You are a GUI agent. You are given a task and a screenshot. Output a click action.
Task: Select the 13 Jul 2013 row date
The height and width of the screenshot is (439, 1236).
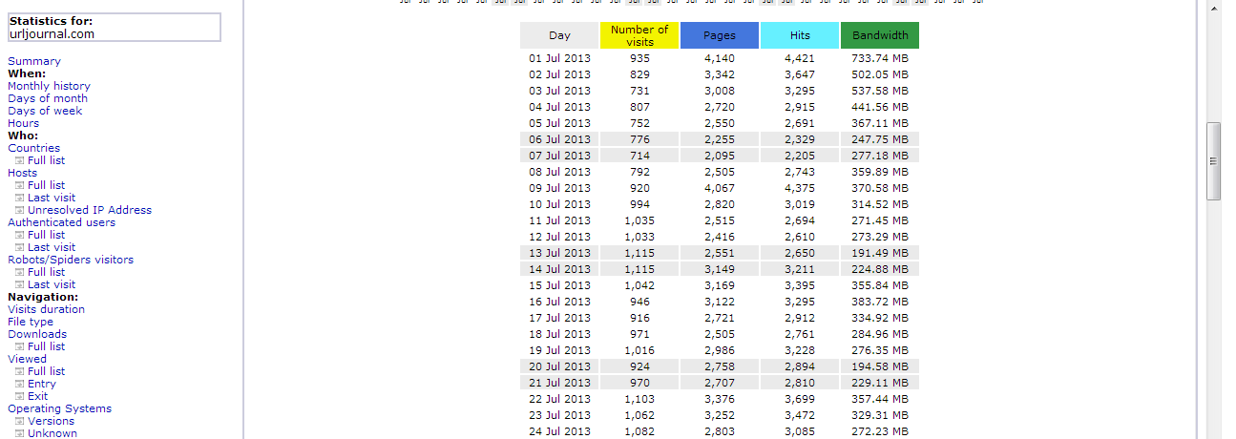pos(559,253)
